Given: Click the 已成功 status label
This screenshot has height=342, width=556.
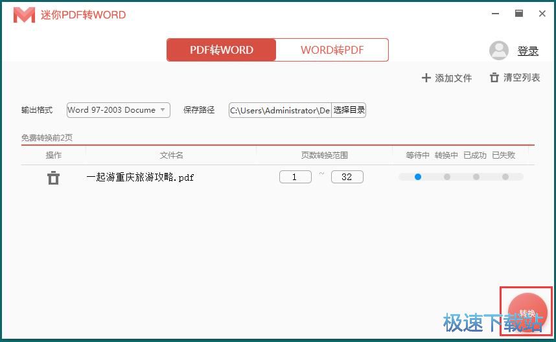Looking at the screenshot, I should pyautogui.click(x=475, y=155).
